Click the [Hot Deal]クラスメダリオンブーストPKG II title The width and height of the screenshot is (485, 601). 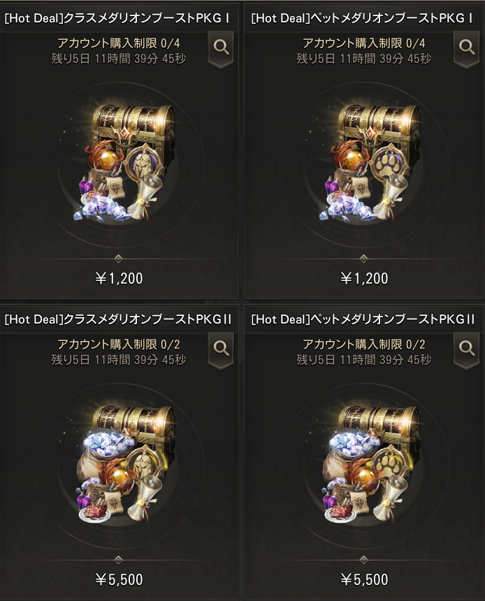118,319
